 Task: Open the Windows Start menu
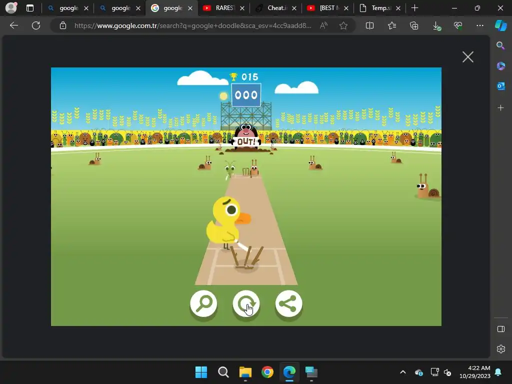(x=201, y=372)
